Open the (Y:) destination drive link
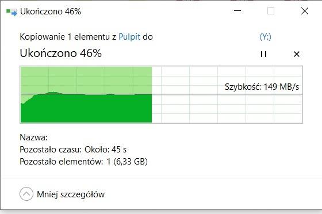 (x=265, y=37)
